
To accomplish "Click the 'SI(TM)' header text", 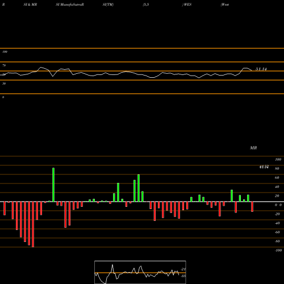I will [108, 5].
